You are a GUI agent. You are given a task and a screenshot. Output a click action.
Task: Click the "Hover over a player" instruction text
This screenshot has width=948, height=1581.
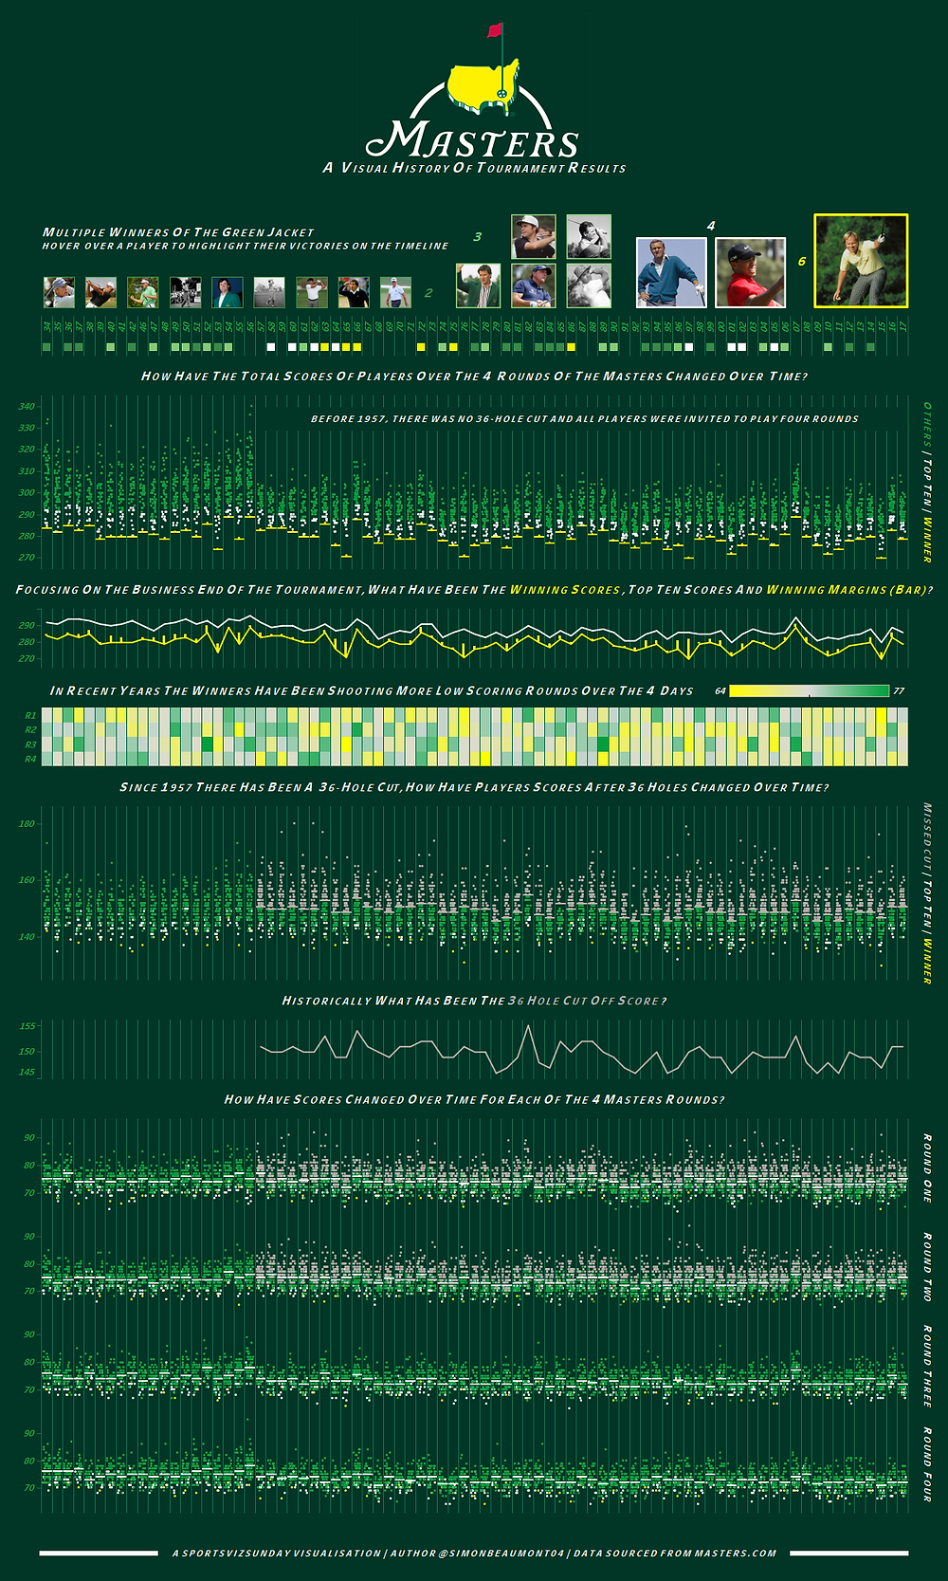click(x=246, y=246)
